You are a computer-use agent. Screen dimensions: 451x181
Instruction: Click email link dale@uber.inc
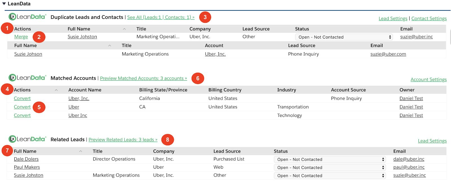pos(409,159)
